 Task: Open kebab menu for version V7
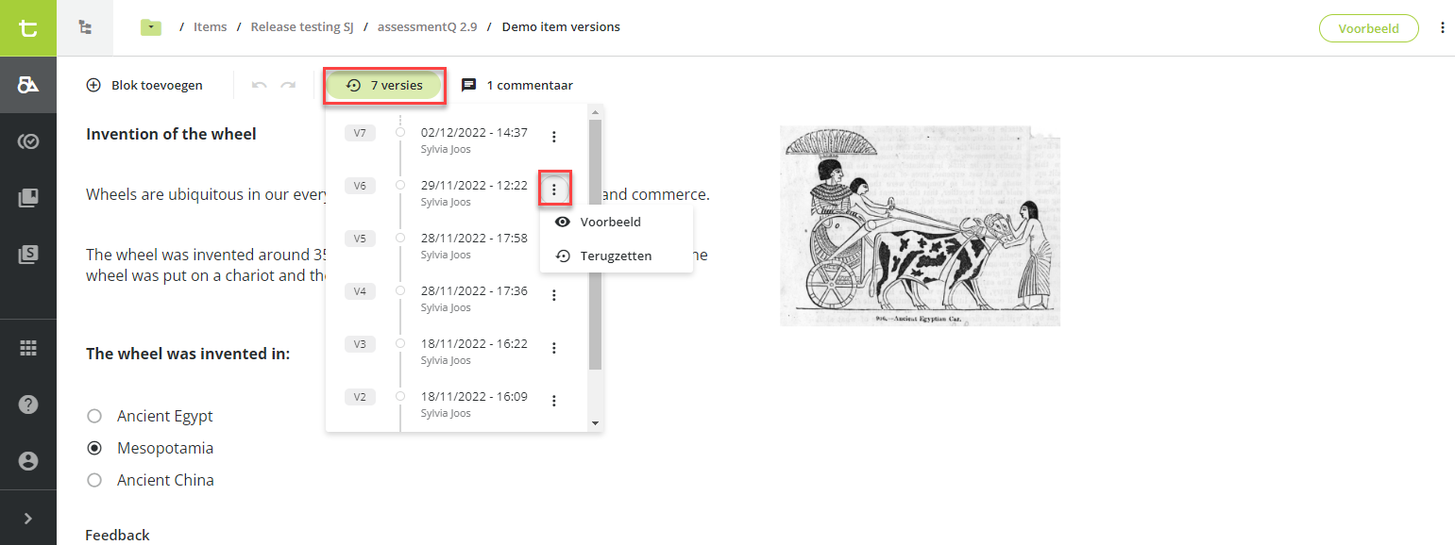(554, 138)
